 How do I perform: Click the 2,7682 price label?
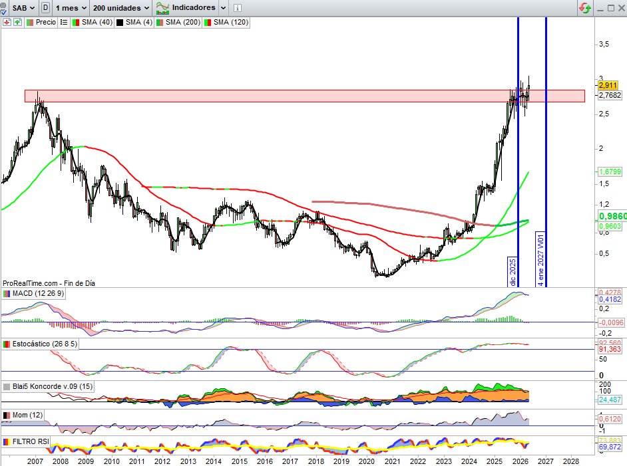click(x=610, y=95)
